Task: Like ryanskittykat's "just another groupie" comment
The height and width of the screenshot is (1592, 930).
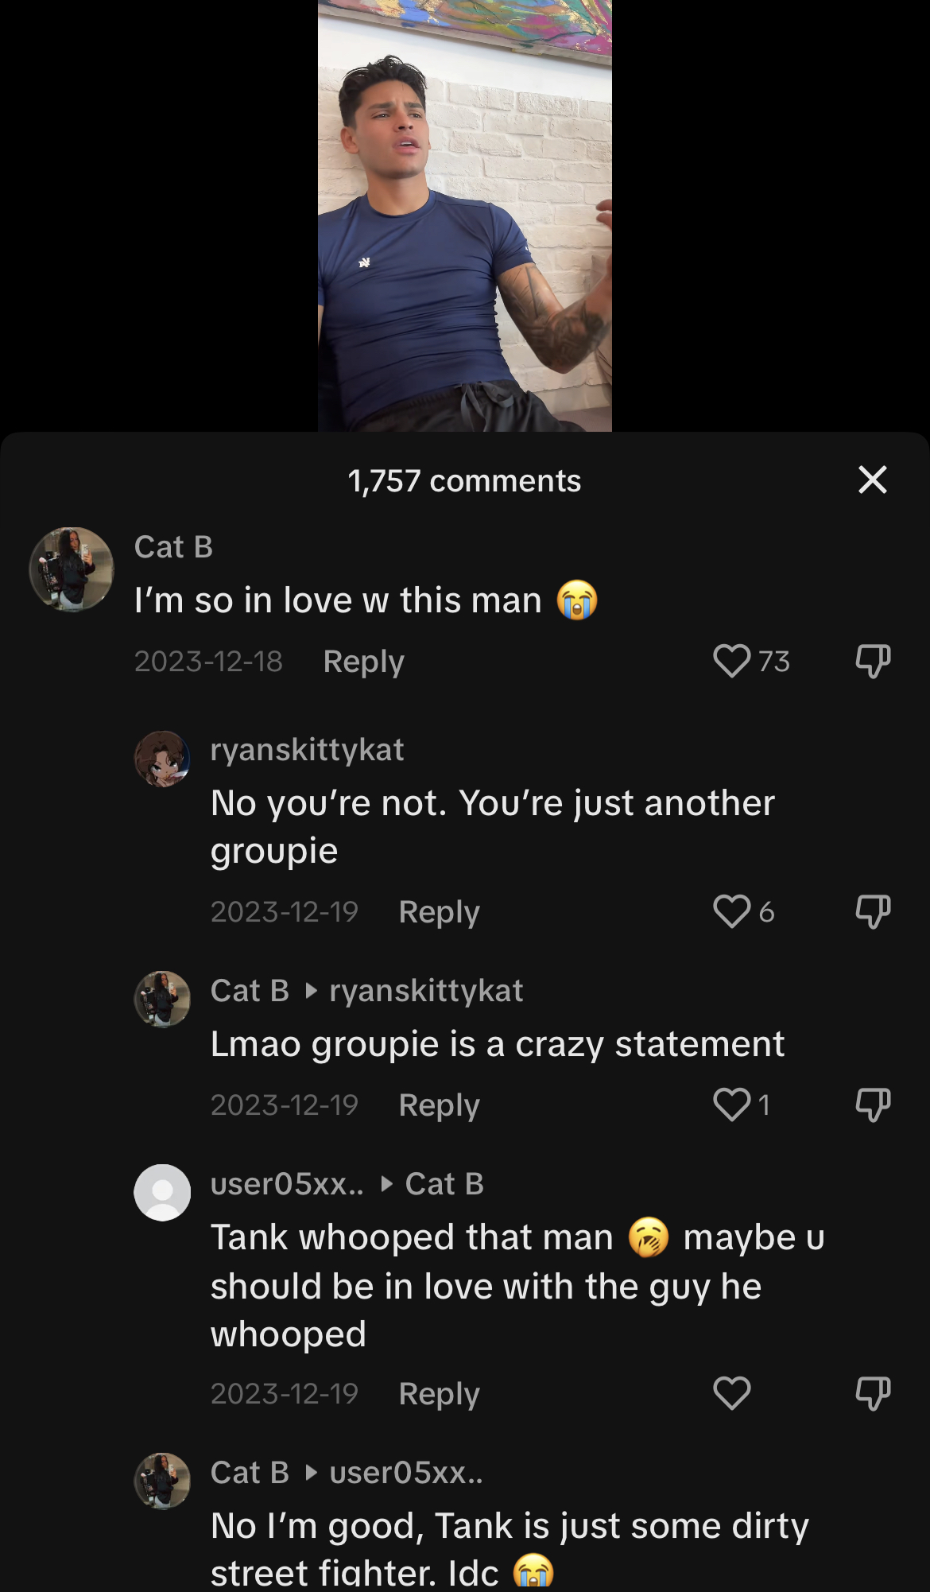Action: tap(732, 911)
